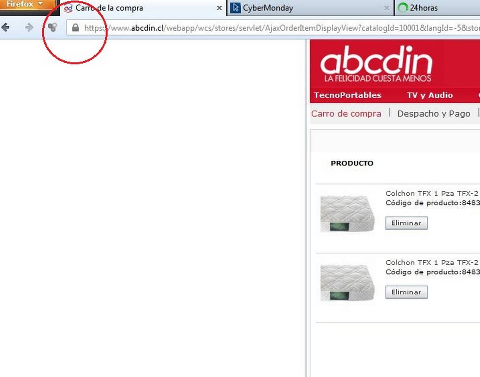
Task: Click Eliminar for the first Colchon TFX
Action: [x=406, y=223]
